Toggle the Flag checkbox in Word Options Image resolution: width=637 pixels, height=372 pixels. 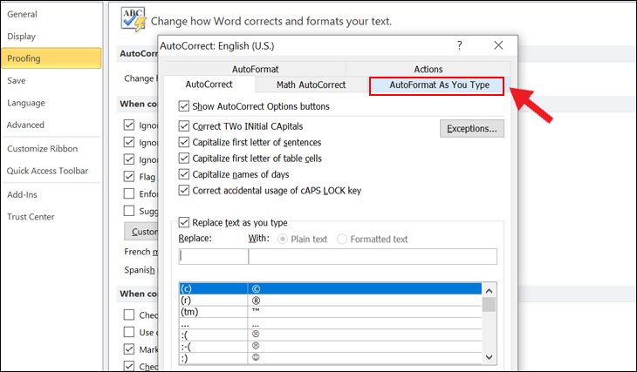129,177
